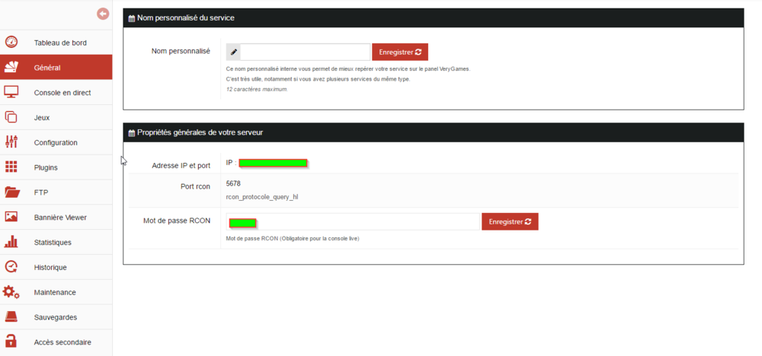
Task: Save the RCON password with Enregistrer
Action: click(x=510, y=221)
